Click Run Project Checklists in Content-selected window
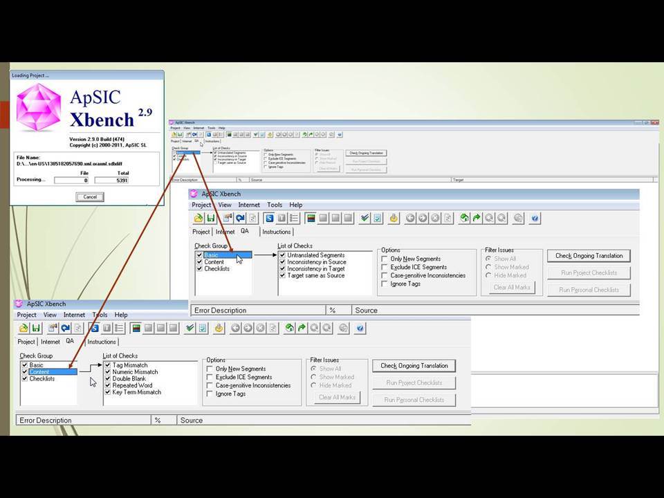 [x=414, y=382]
